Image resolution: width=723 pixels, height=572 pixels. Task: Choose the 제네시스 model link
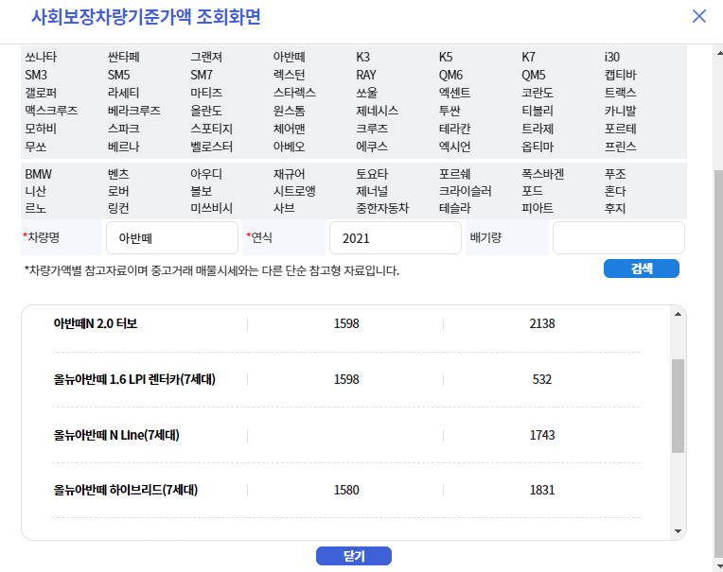tap(378, 111)
